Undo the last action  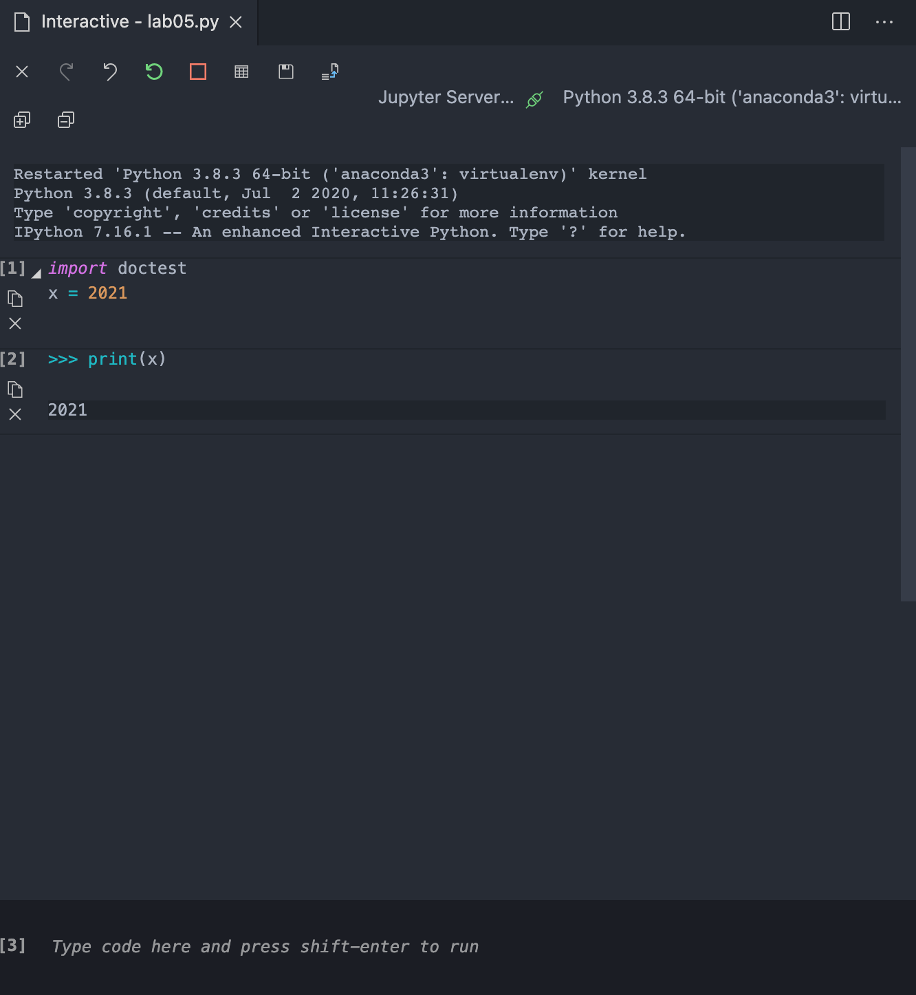[x=109, y=72]
